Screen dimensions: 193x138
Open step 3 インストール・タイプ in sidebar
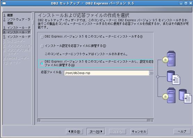(17, 28)
